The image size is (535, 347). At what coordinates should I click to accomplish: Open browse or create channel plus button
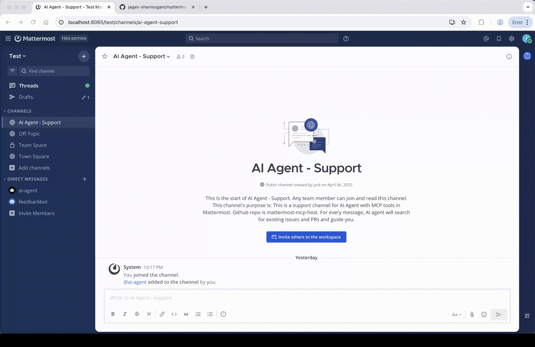[84, 56]
